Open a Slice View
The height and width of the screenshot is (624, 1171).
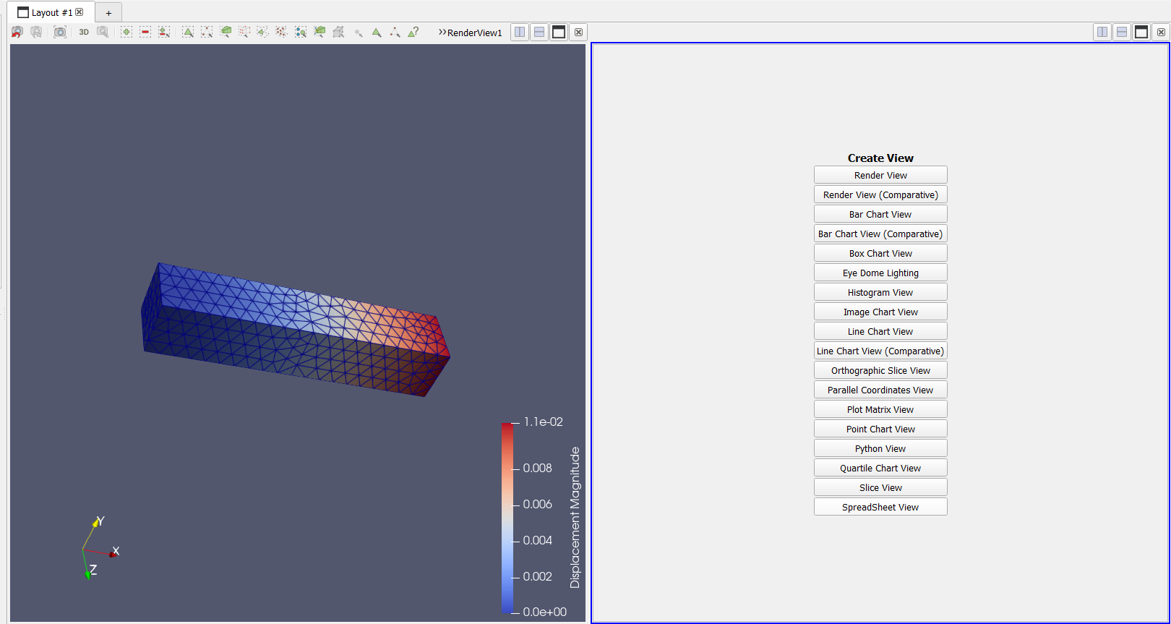click(x=880, y=487)
